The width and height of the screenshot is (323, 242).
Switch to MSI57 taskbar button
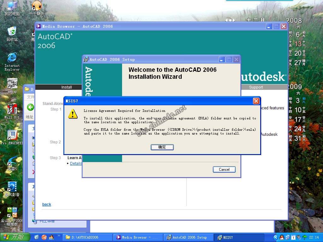pyautogui.click(x=239, y=237)
